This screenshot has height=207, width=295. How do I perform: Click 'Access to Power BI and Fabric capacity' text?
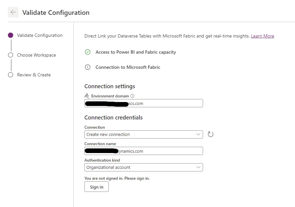[136, 52]
